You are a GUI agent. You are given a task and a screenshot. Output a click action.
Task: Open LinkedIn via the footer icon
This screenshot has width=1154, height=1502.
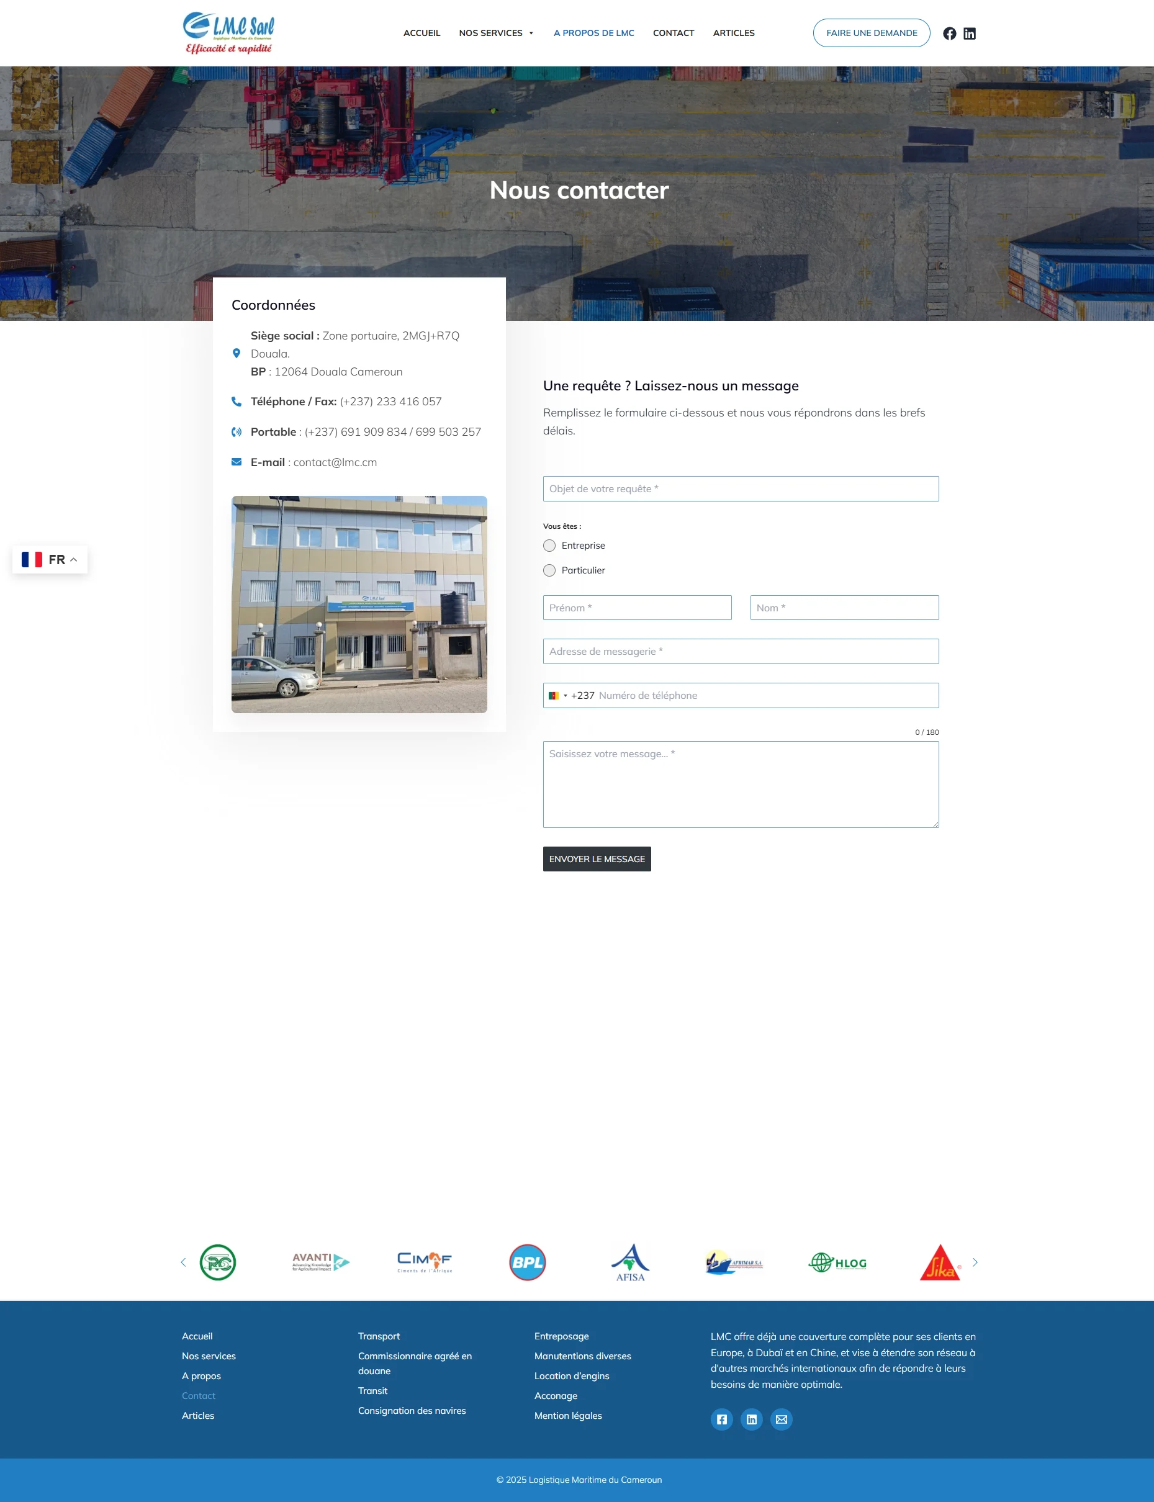752,1419
